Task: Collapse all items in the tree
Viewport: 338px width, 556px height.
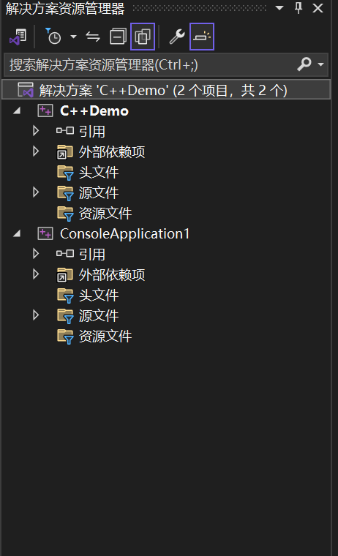Action: (x=118, y=37)
